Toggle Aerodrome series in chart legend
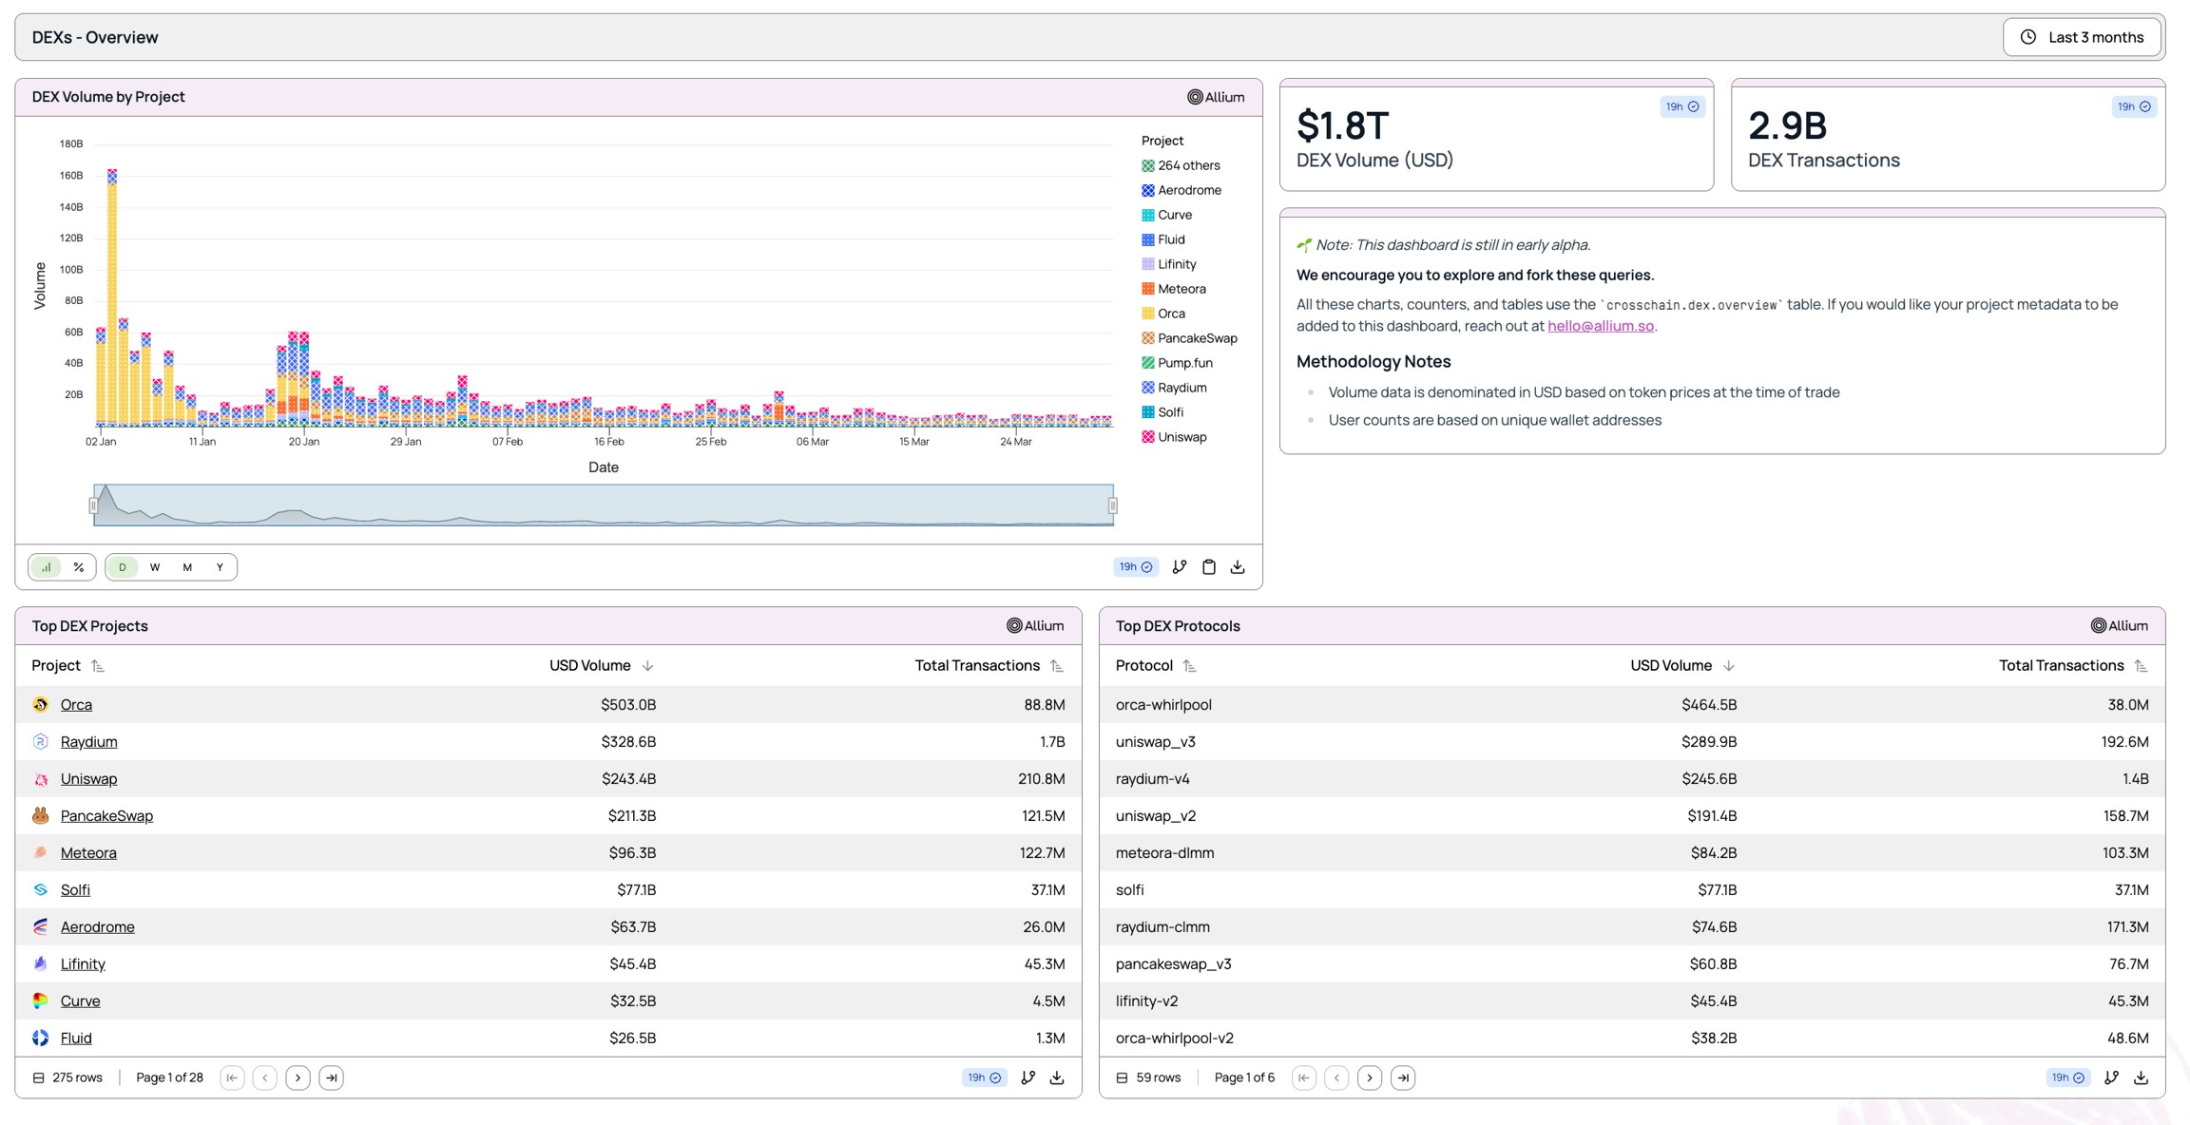 coord(1181,190)
